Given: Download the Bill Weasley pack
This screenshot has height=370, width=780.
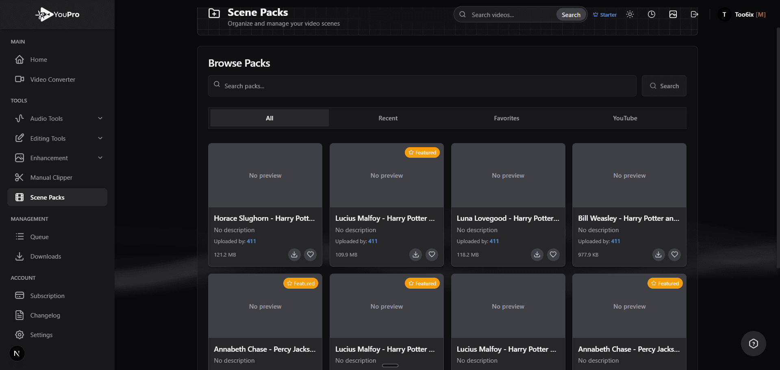Looking at the screenshot, I should [x=658, y=255].
